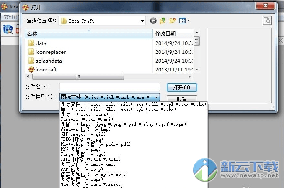The height and width of the screenshot is (188, 284).
Task: Click the data folder icon
Action: tap(31, 43)
